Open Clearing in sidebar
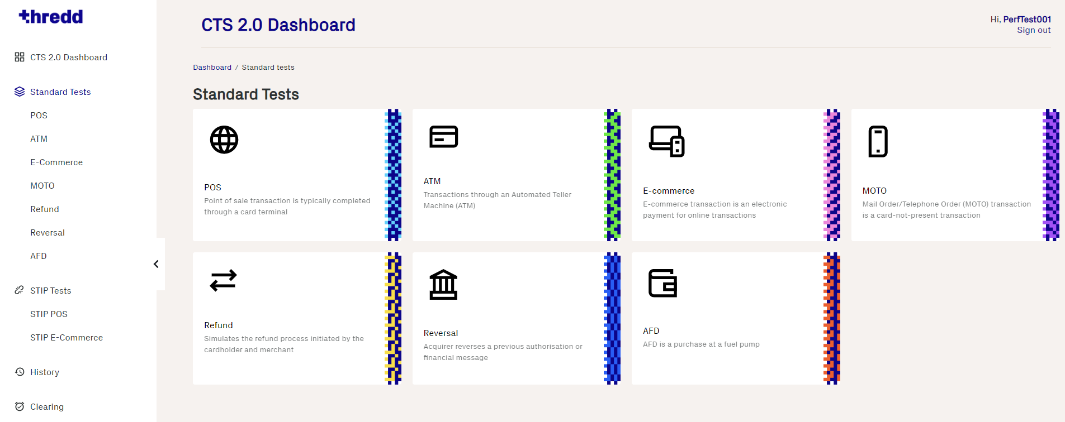This screenshot has width=1065, height=422. tap(47, 406)
